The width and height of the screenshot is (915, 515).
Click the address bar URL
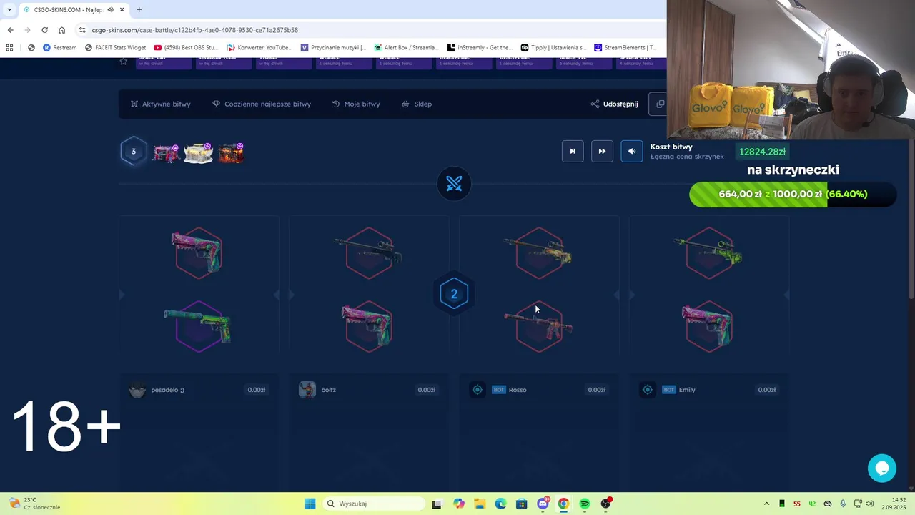[x=194, y=30]
